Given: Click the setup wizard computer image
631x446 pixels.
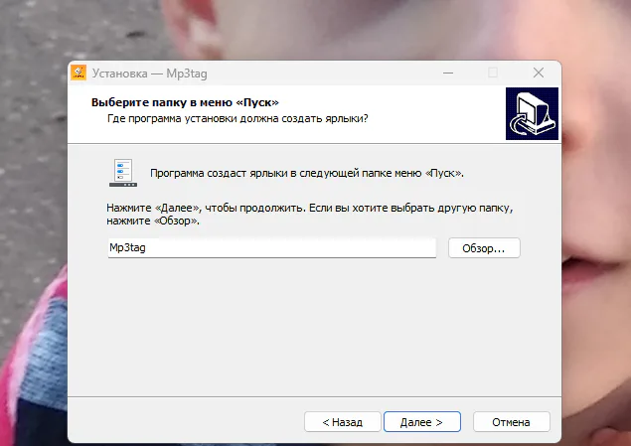Looking at the screenshot, I should [532, 114].
